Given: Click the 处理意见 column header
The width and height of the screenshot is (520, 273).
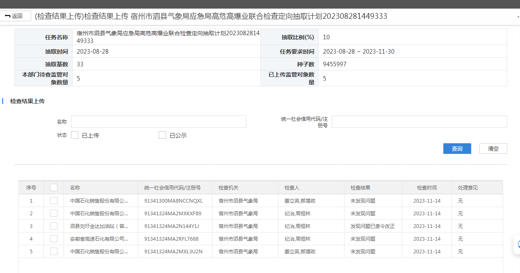Looking at the screenshot, I should coord(477,187).
